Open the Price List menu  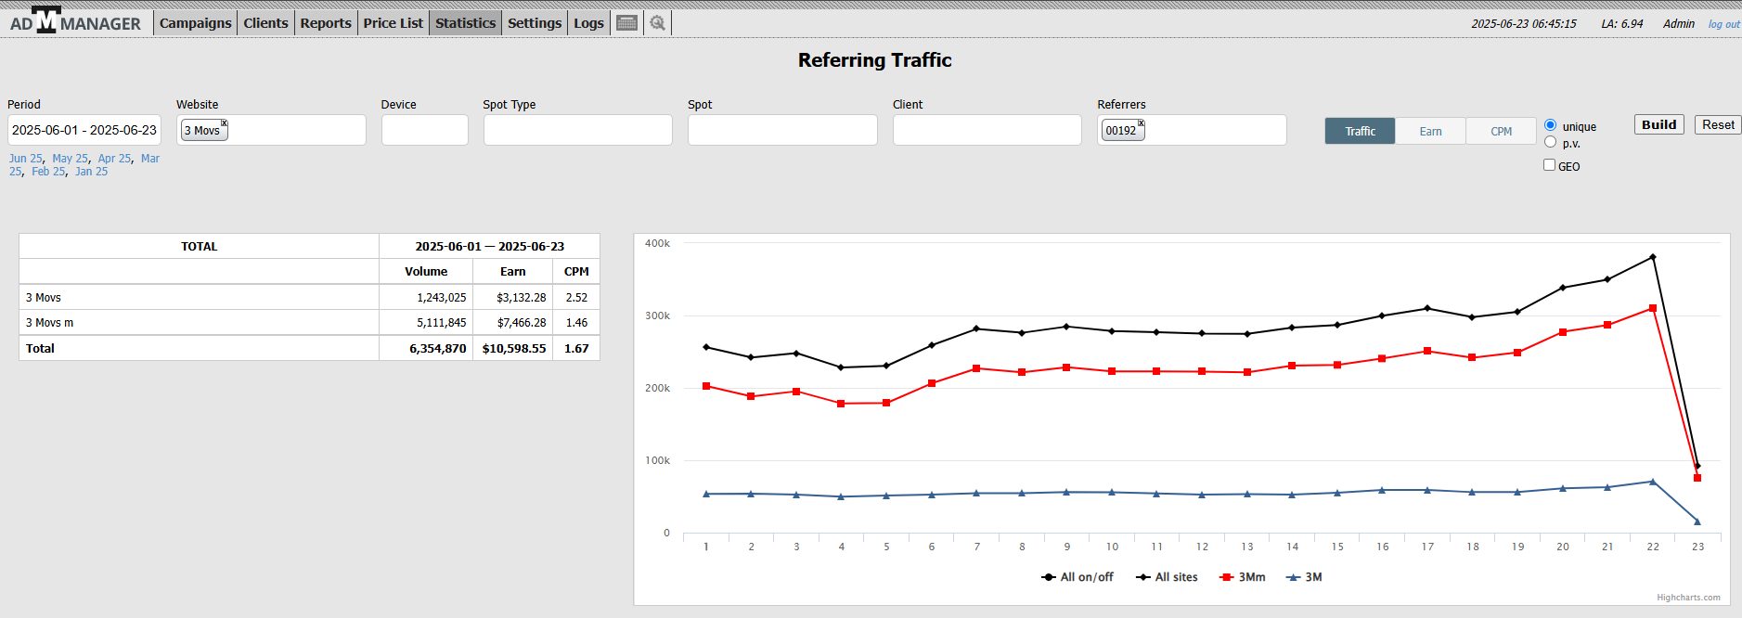(393, 23)
